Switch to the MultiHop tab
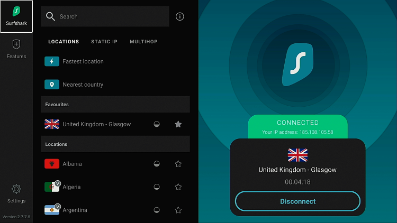The height and width of the screenshot is (223, 397). coord(143,42)
